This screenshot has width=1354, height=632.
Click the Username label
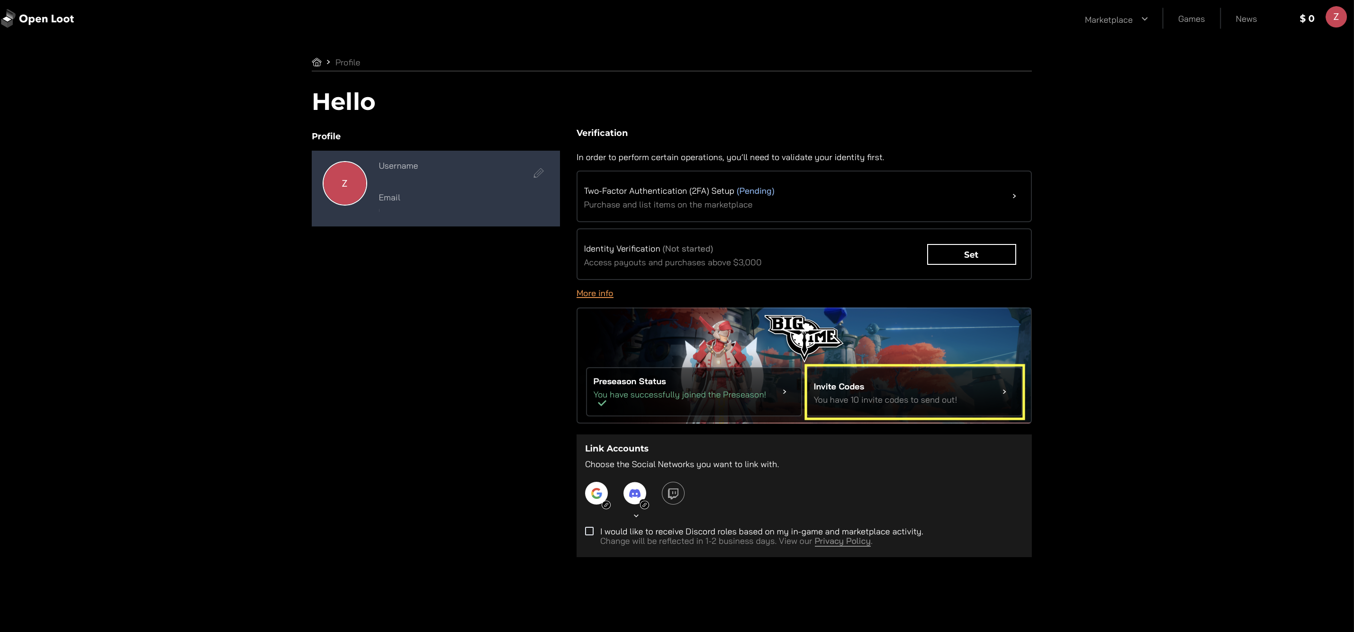click(x=398, y=166)
